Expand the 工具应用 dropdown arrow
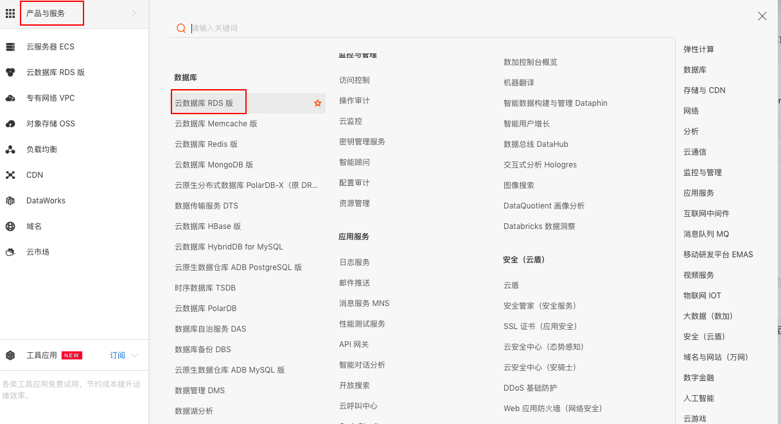Screen dimensions: 781x424 (134, 355)
